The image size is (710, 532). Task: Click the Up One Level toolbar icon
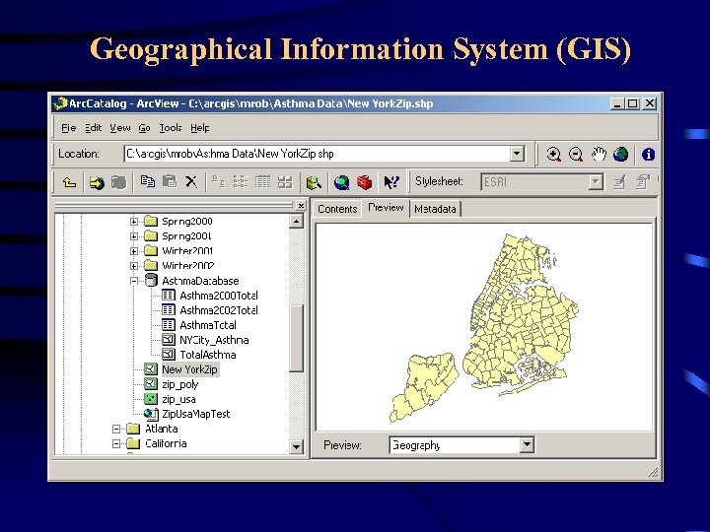(69, 182)
